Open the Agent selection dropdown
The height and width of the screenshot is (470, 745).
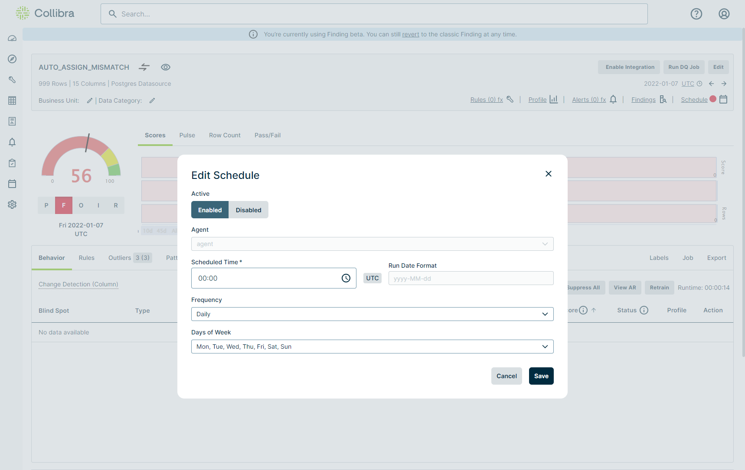point(372,243)
